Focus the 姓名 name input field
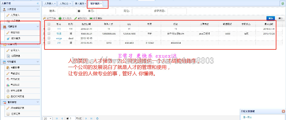The height and width of the screenshot is (120, 286). (x=67, y=11)
